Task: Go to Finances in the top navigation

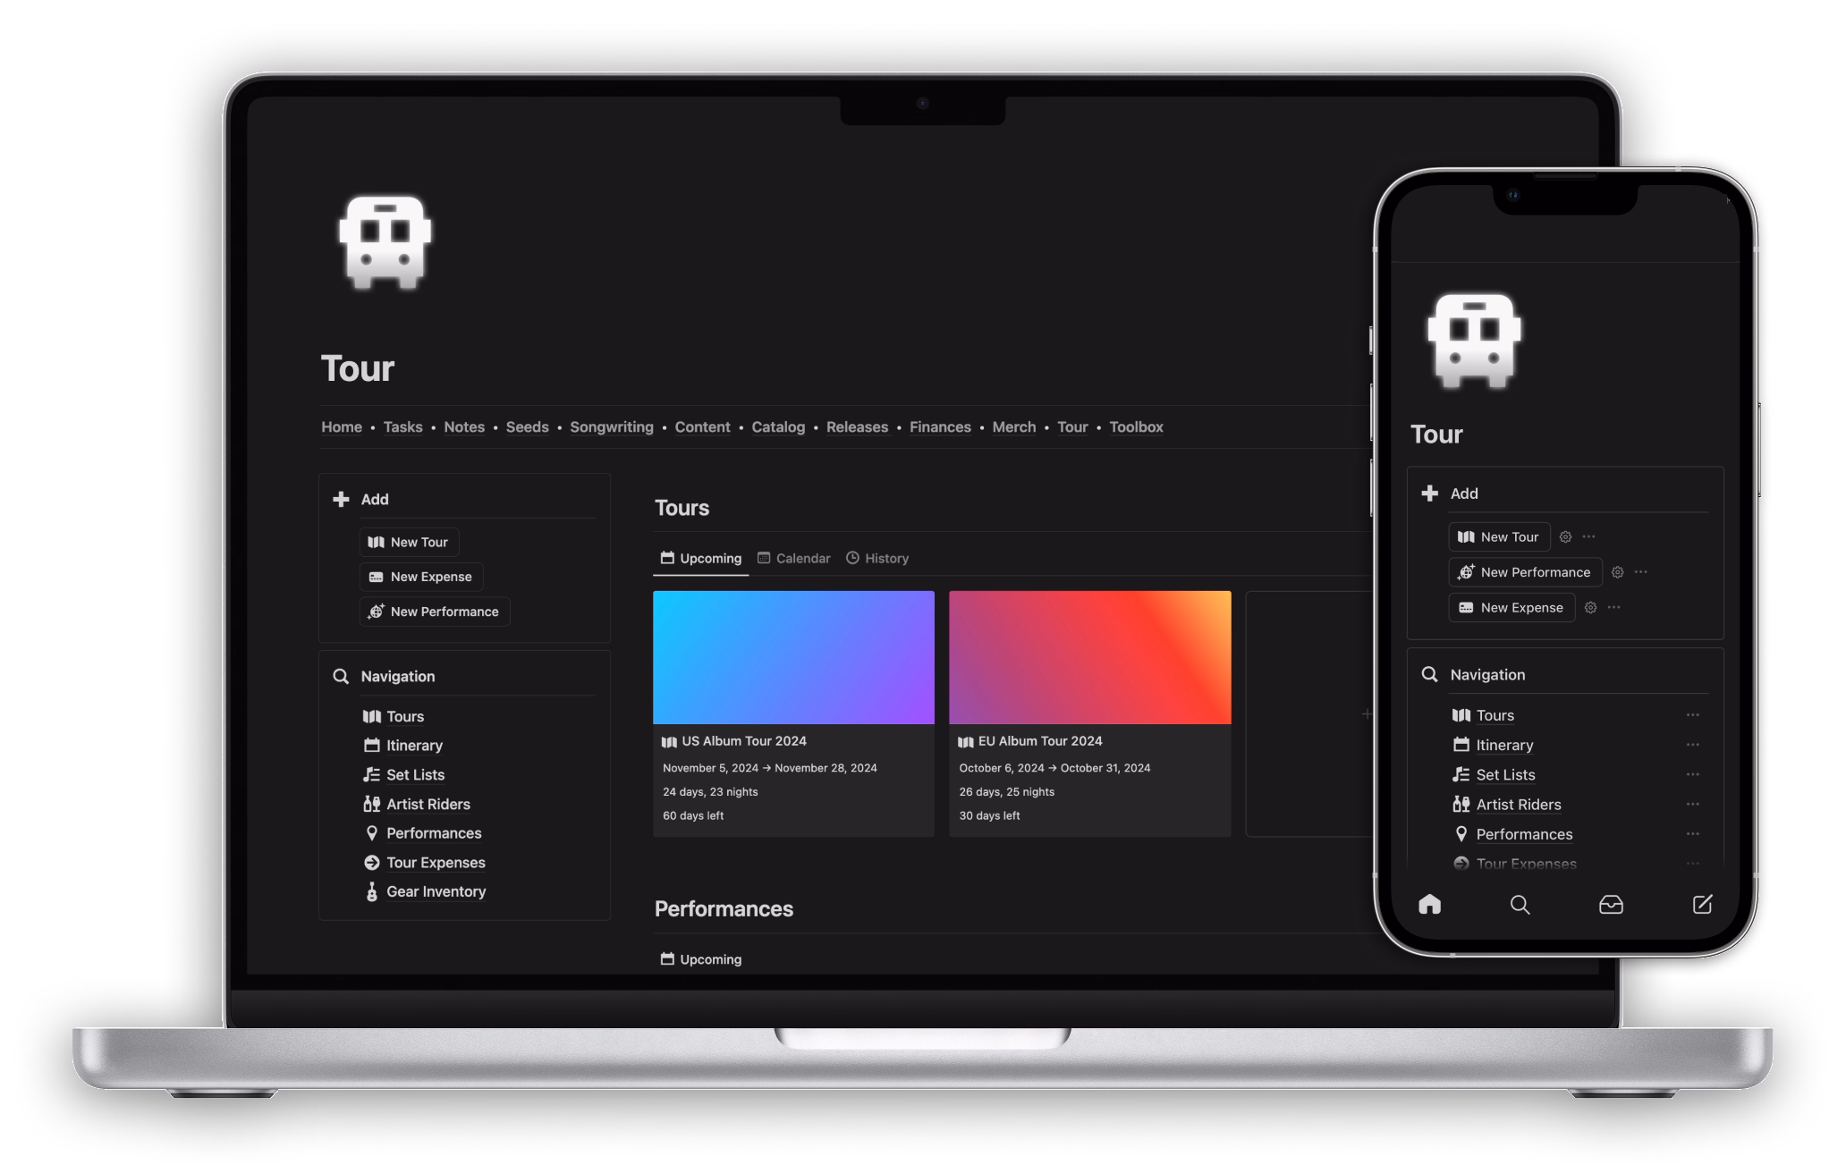Action: pyautogui.click(x=940, y=426)
